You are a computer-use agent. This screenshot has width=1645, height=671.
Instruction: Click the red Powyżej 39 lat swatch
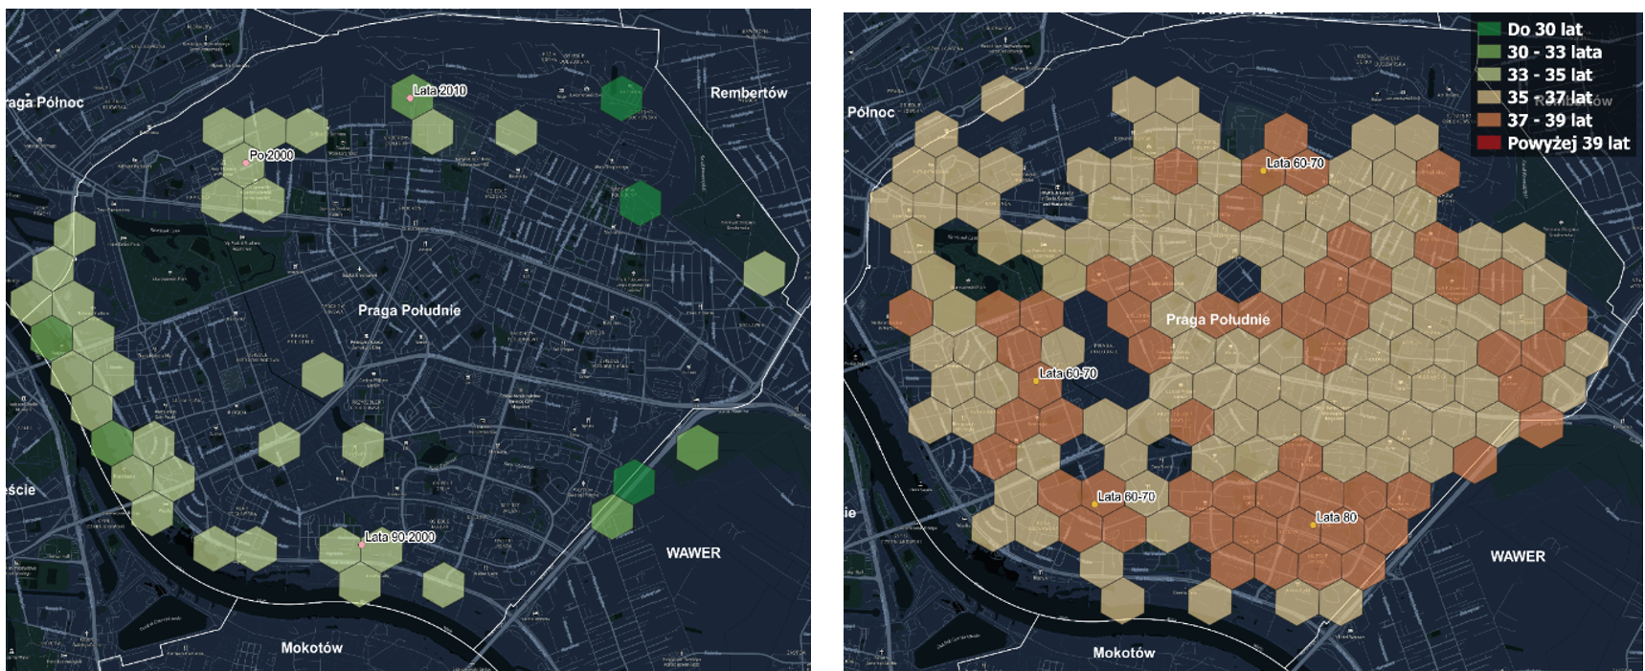(x=1489, y=144)
